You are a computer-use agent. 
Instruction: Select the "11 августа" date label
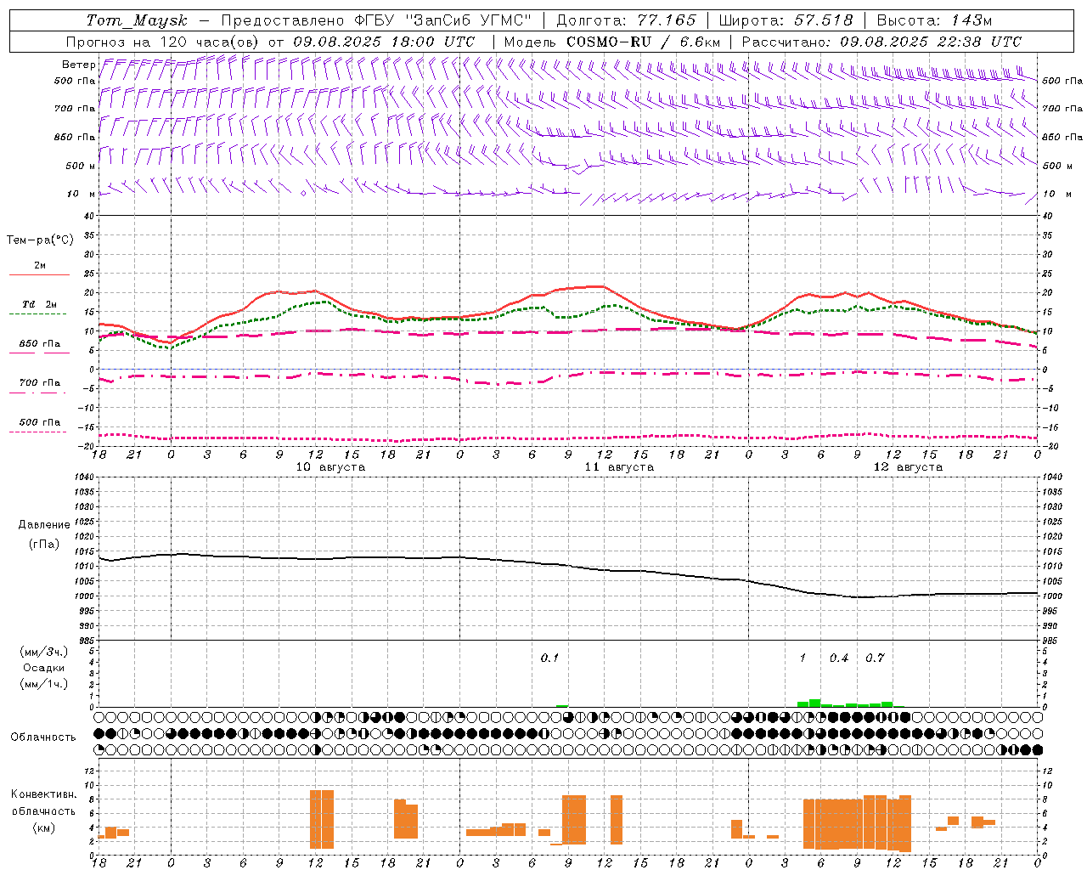pyautogui.click(x=619, y=467)
